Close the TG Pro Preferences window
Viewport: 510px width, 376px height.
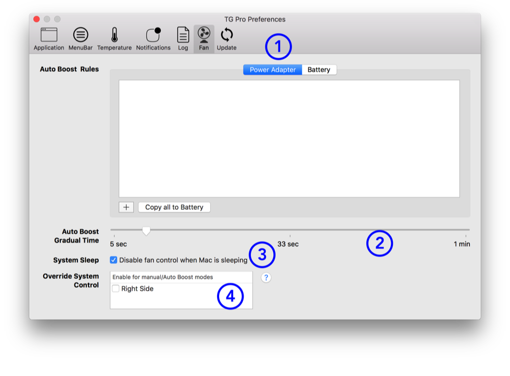37,19
